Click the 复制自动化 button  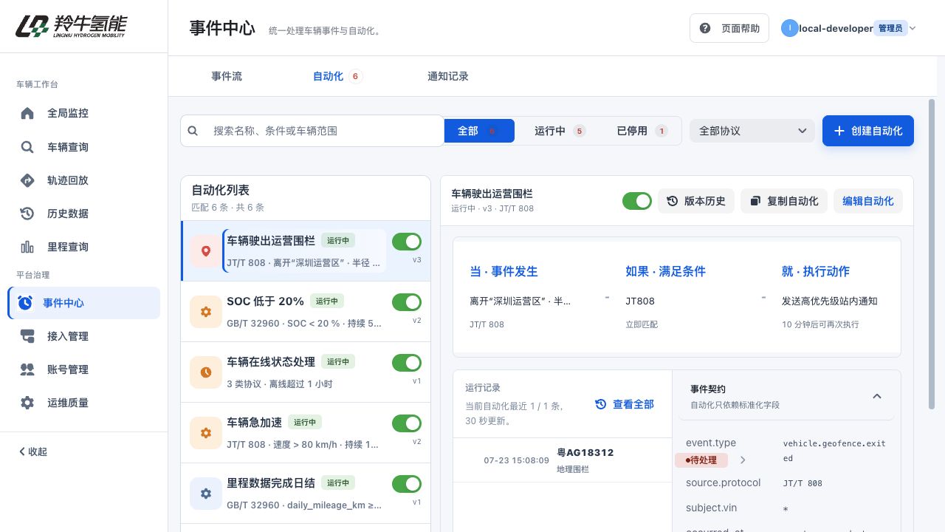tap(784, 201)
